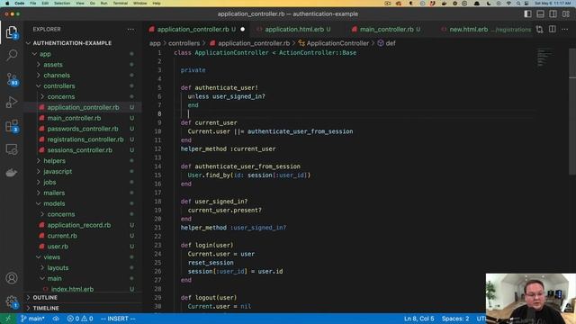
Task: Expand concerns folder under controllers
Action: (61, 96)
